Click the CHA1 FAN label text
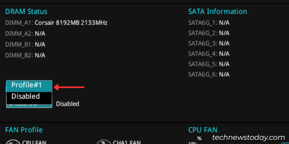289x144 pixels. click(x=127, y=142)
